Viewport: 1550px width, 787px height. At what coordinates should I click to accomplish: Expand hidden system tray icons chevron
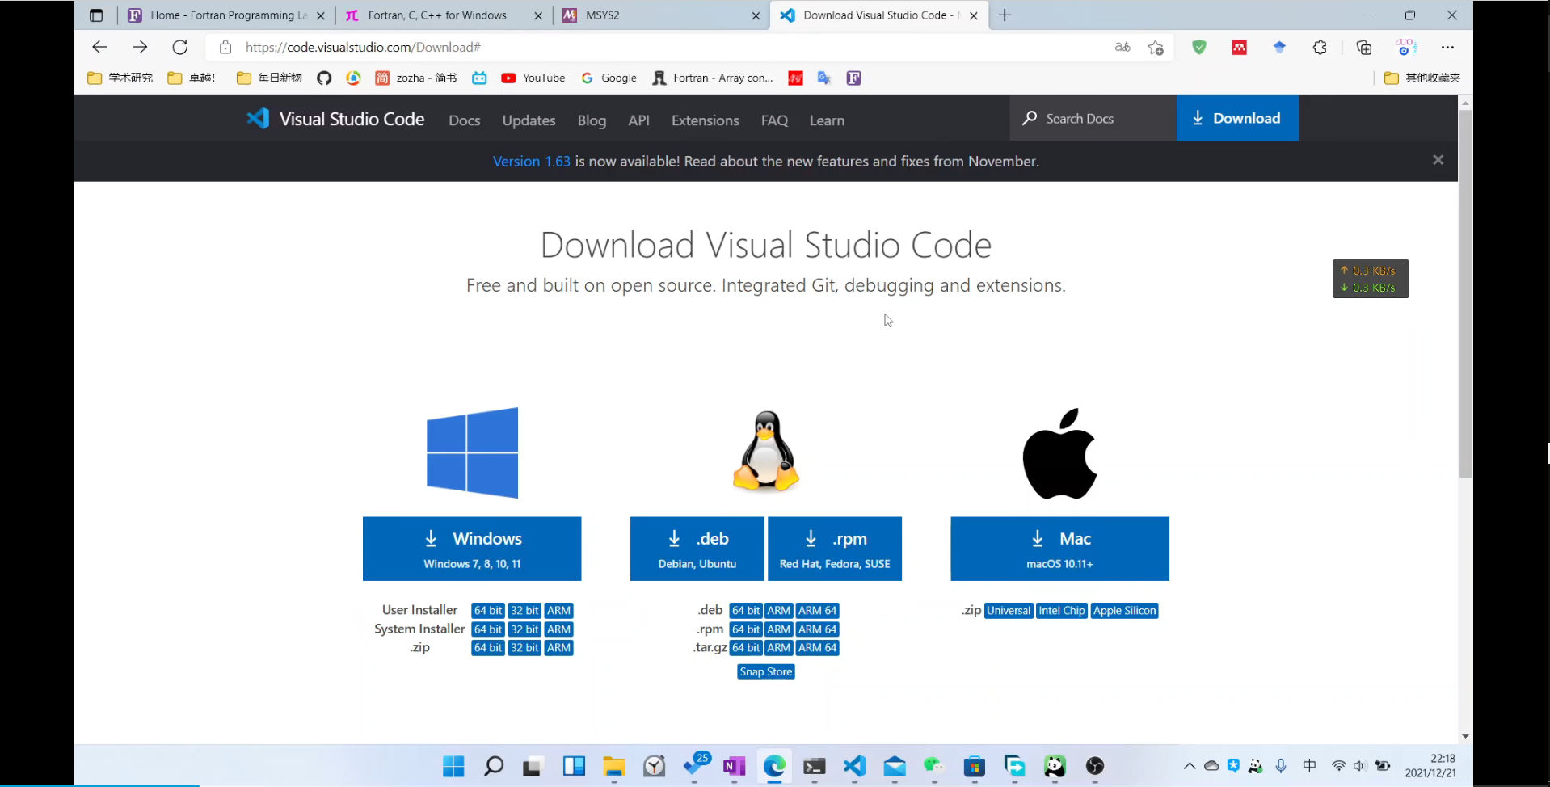tap(1190, 766)
